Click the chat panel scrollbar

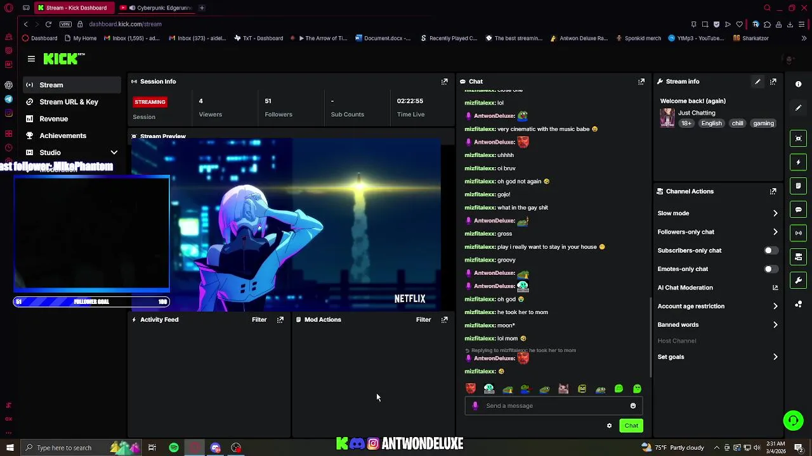coord(650,338)
